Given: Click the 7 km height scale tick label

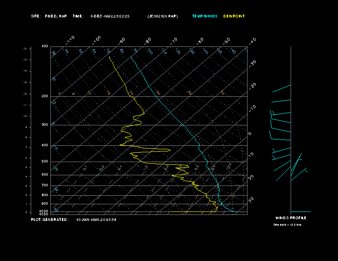Looking at the screenshot, I should point(26,148).
